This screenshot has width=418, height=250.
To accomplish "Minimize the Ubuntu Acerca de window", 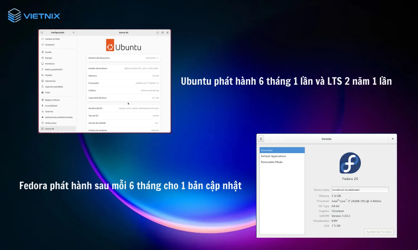I will 157,32.
